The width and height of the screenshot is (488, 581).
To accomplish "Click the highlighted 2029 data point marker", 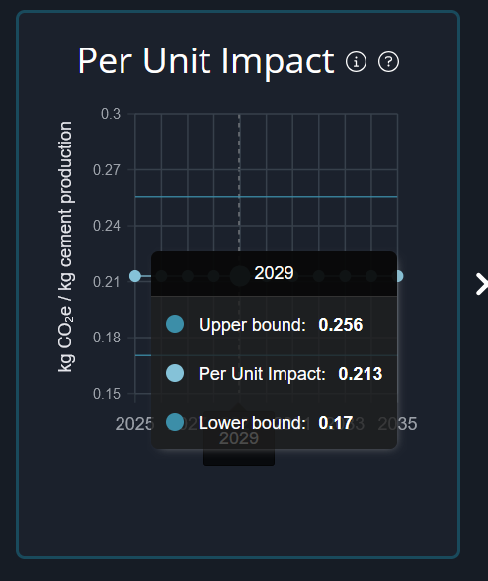I will [240, 276].
